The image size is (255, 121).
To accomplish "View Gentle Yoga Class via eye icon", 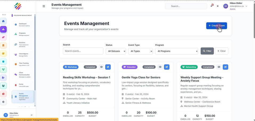I will [x=160, y=67].
